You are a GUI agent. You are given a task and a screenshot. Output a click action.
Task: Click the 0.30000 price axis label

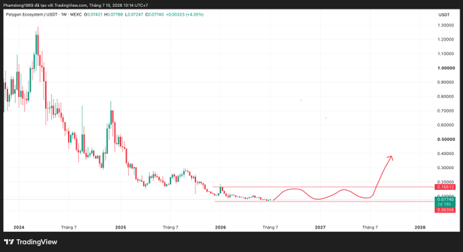pyautogui.click(x=445, y=168)
